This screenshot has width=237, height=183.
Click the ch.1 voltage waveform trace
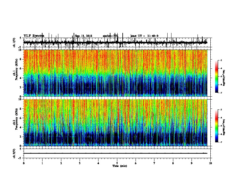click(115, 42)
